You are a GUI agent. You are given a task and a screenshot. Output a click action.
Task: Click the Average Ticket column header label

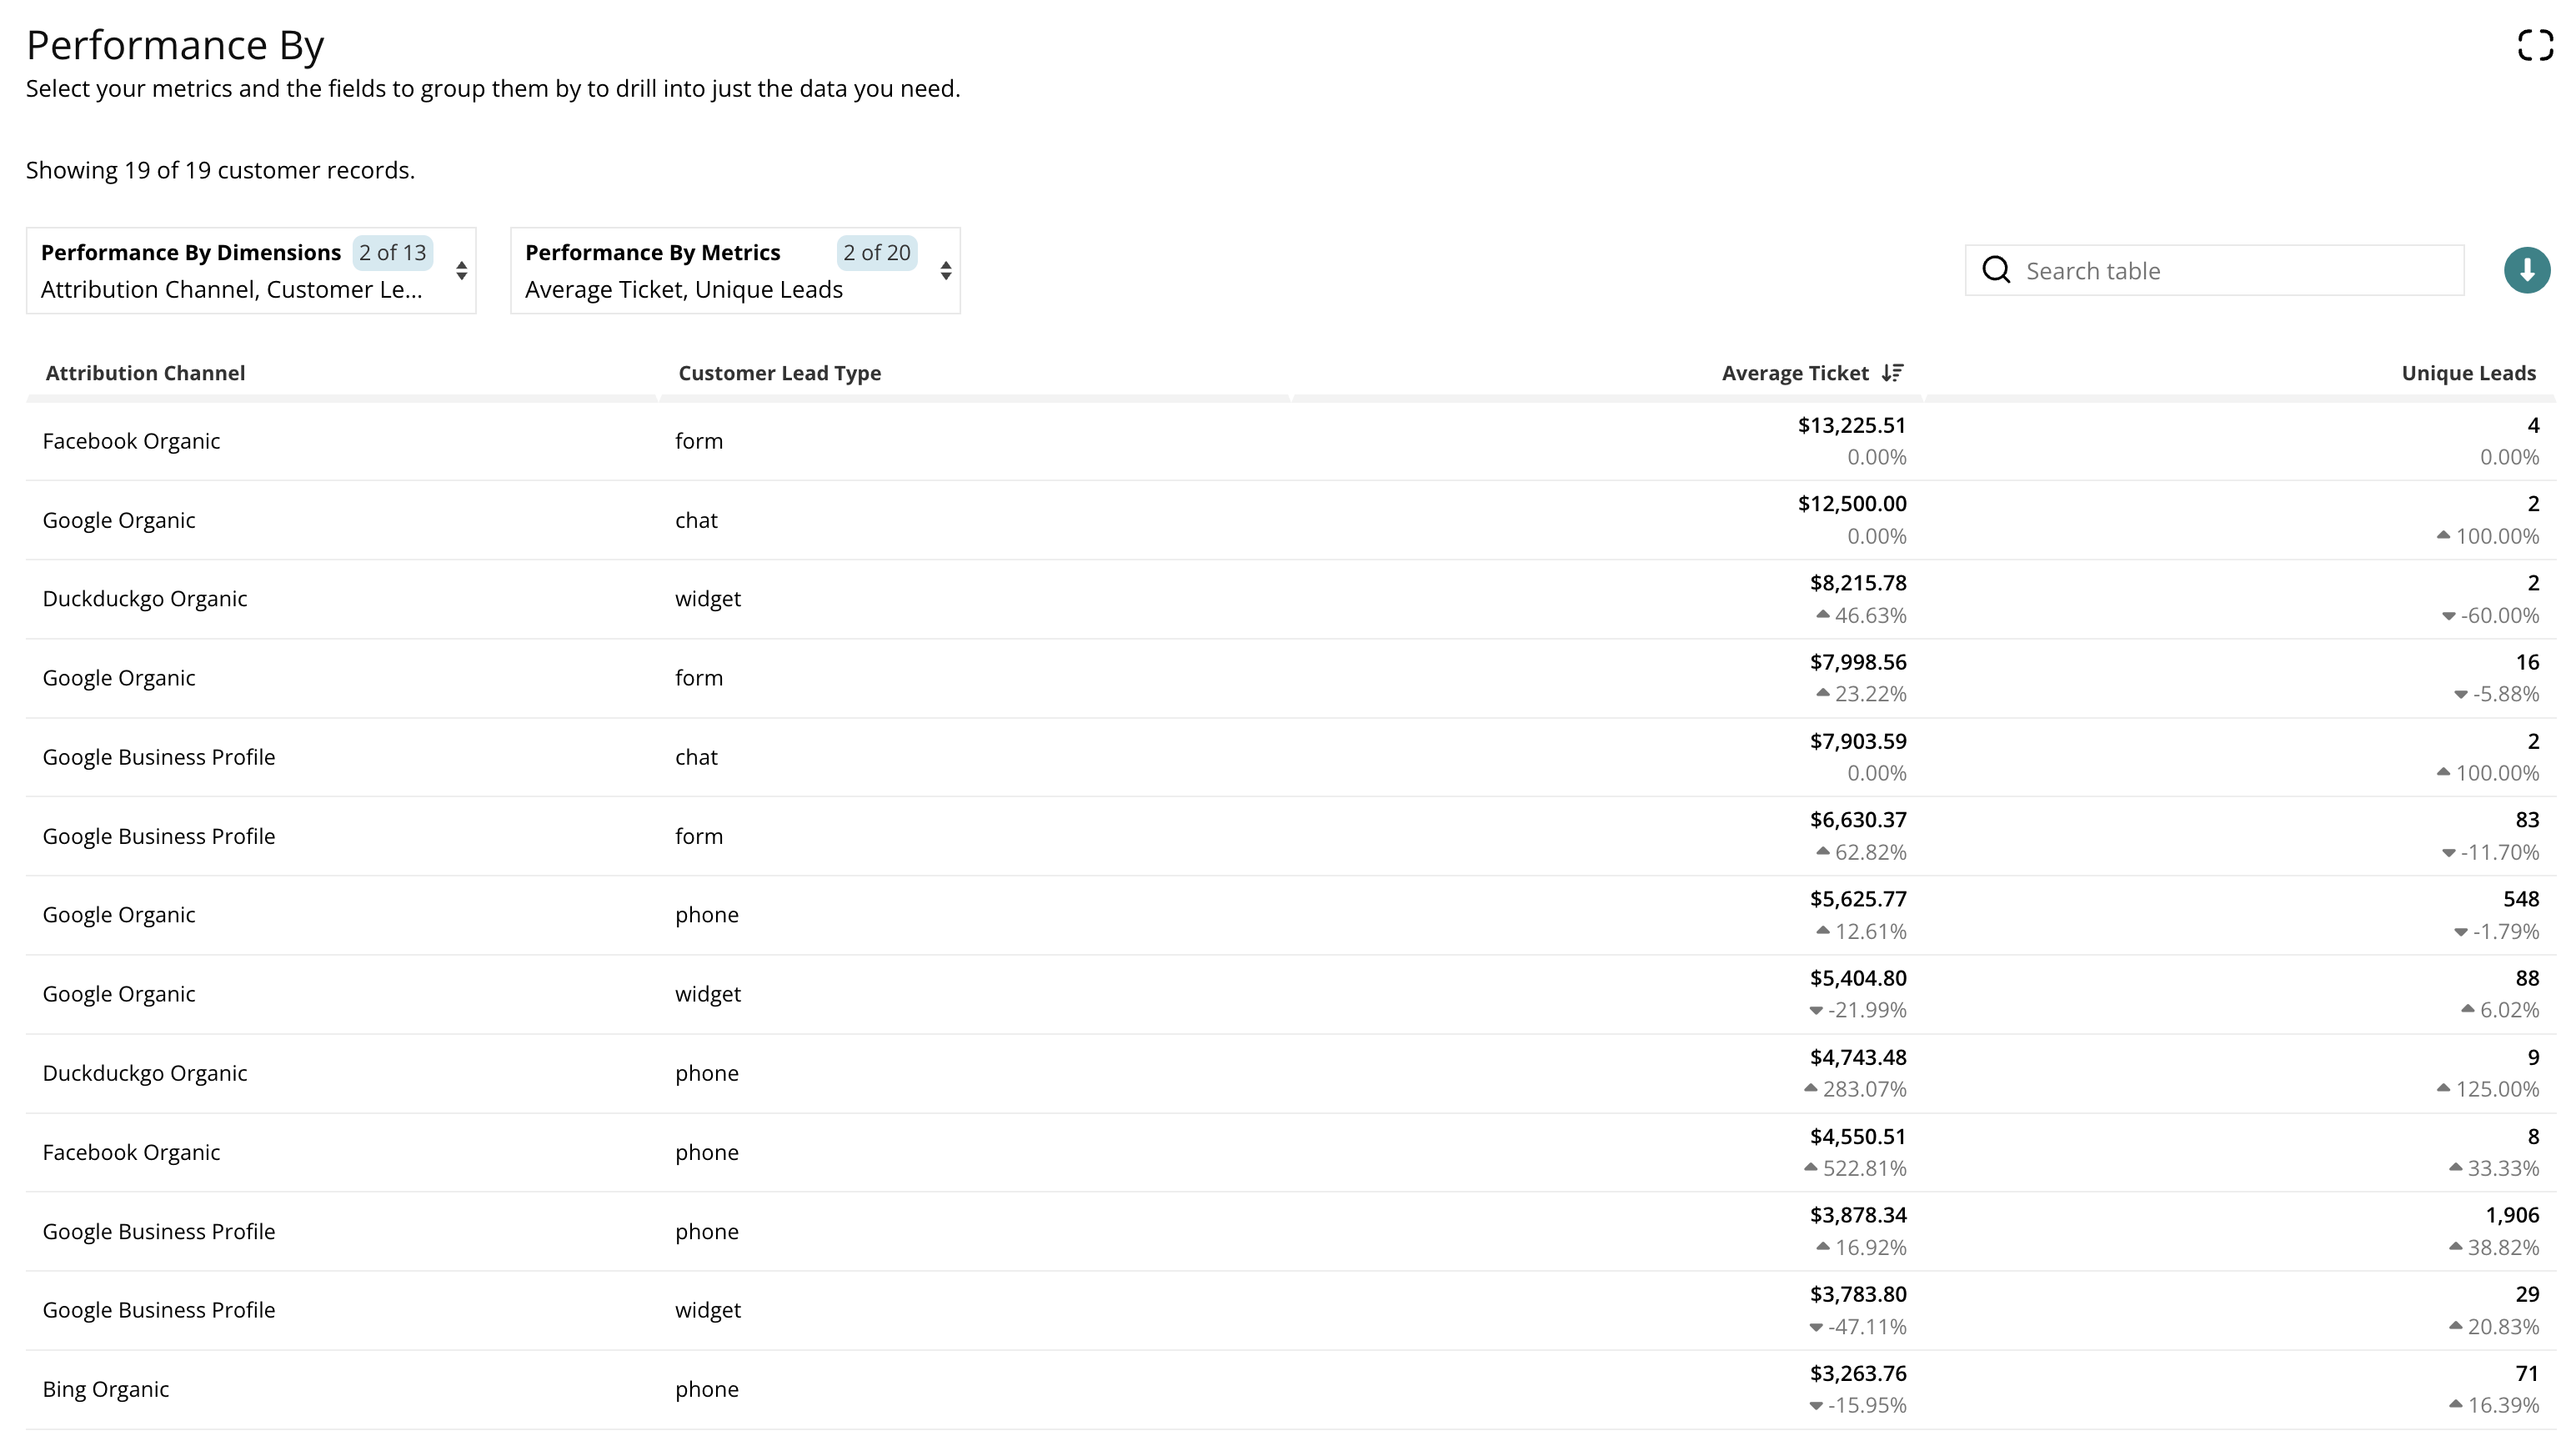tap(1794, 373)
